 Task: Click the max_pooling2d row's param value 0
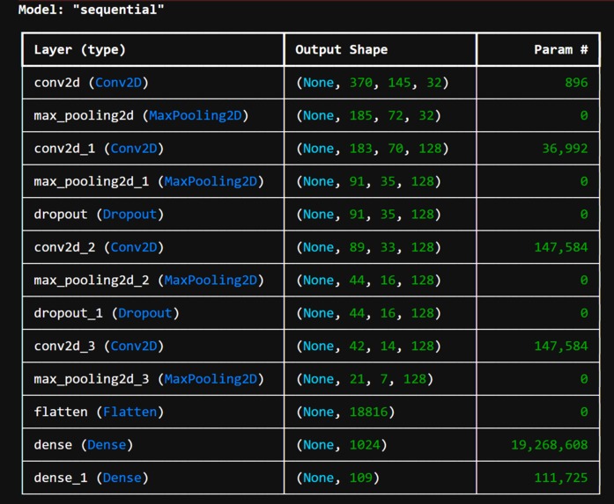point(584,115)
